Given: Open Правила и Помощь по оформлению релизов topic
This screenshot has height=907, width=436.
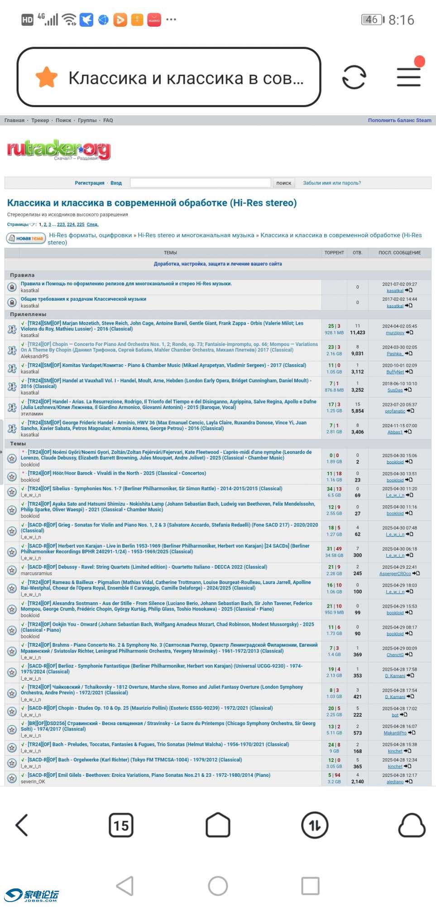Looking at the screenshot, I should pyautogui.click(x=126, y=283).
